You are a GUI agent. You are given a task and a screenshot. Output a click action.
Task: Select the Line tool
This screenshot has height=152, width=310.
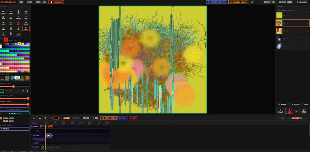[x=11, y=17]
